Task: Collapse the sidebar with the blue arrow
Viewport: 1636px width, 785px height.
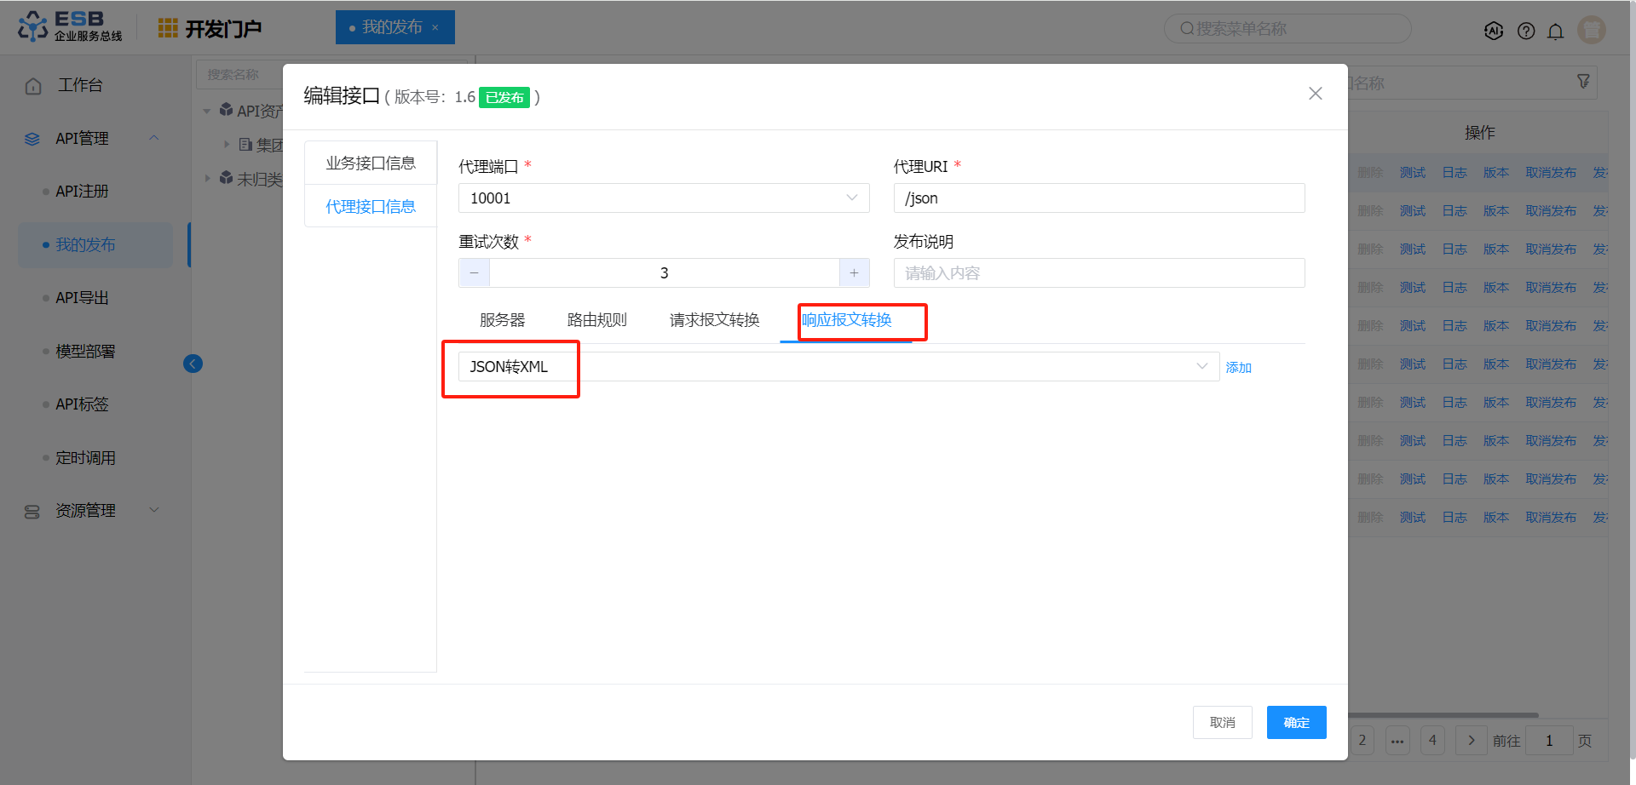Action: click(x=193, y=364)
